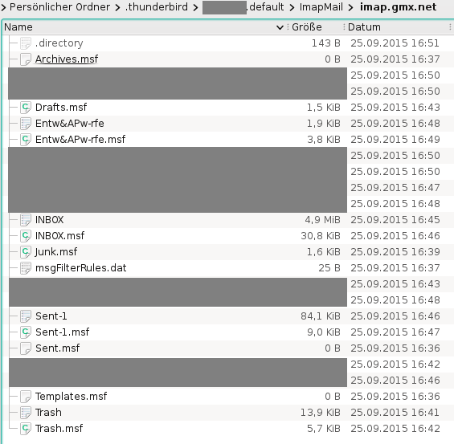Select the Entw&APw-rfe file name

coord(69,124)
